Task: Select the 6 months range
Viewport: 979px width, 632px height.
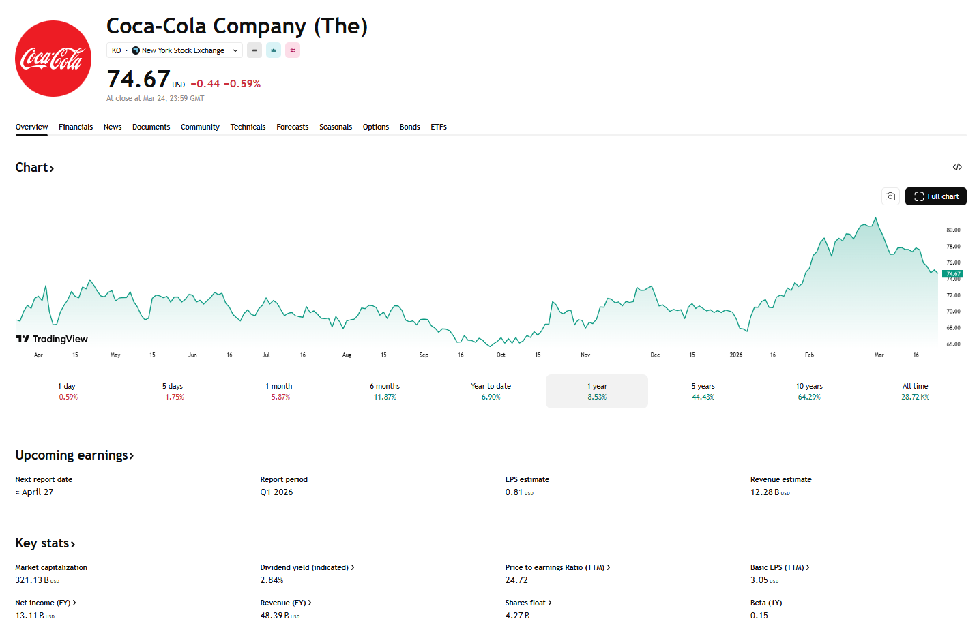Action: pyautogui.click(x=385, y=391)
